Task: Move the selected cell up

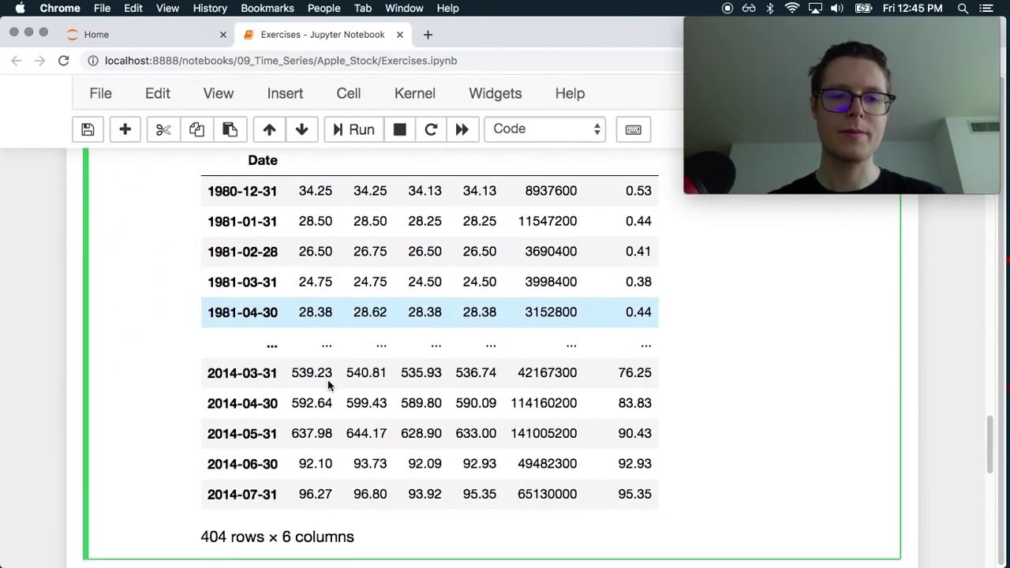Action: tap(269, 129)
